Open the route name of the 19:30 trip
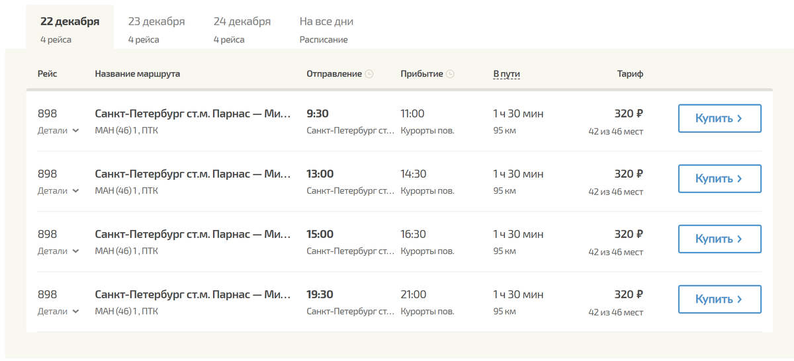794x361 pixels. point(193,294)
